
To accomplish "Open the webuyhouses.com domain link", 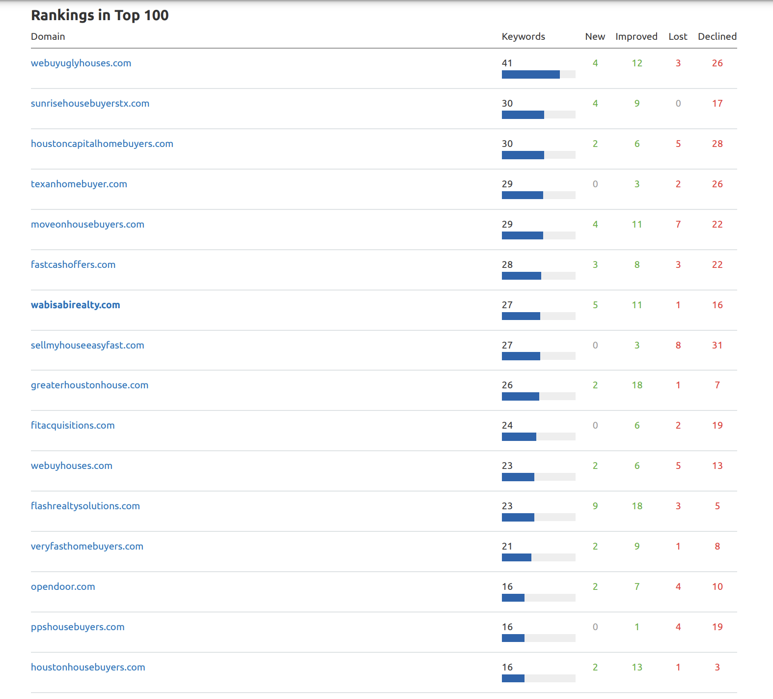I will (72, 466).
